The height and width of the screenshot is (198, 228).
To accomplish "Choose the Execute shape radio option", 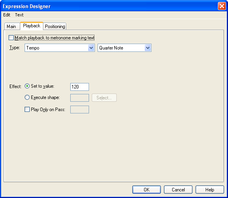I will click(x=27, y=97).
